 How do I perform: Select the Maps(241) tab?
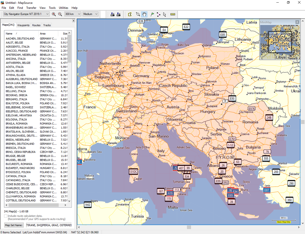coord(8,25)
